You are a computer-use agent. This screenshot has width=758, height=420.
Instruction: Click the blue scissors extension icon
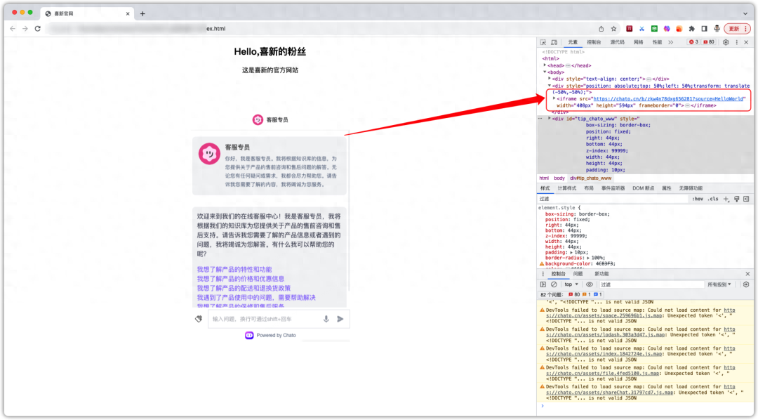coord(641,29)
